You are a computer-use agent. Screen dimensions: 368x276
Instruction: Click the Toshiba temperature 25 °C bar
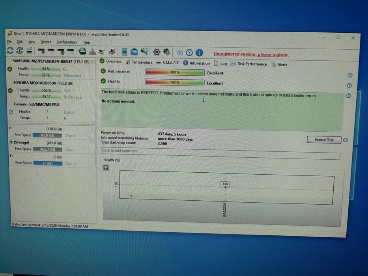coord(47,97)
